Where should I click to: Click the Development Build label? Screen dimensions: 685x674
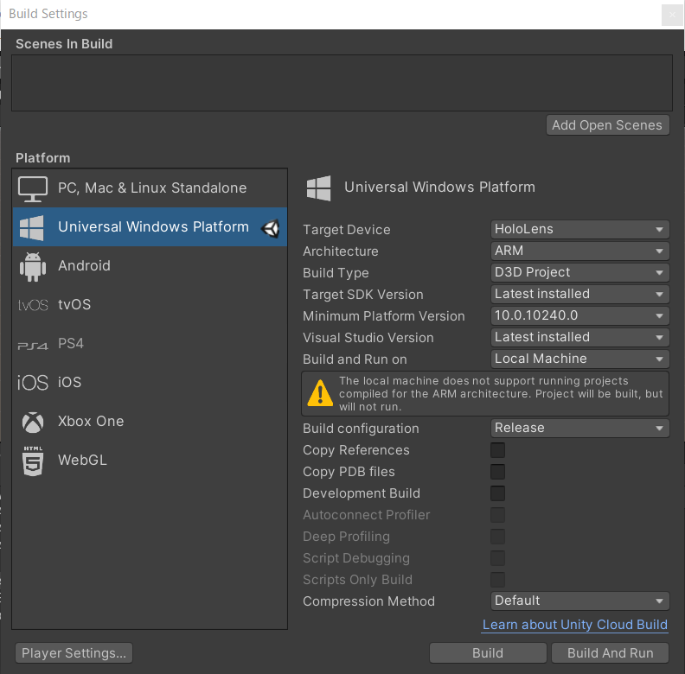coord(362,493)
